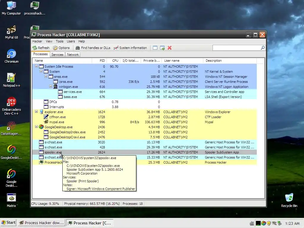Select svchost.exe with PID 3020
Screen dimensions: 304x228
tap(145, 142)
